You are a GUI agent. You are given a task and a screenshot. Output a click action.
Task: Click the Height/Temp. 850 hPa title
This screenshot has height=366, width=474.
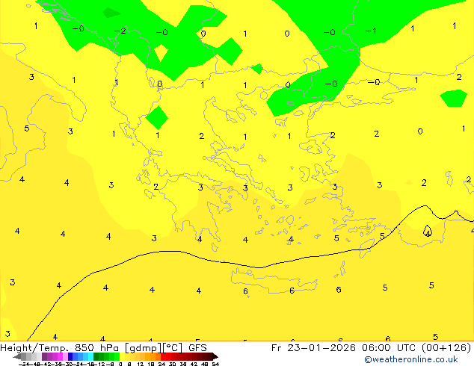click(61, 347)
